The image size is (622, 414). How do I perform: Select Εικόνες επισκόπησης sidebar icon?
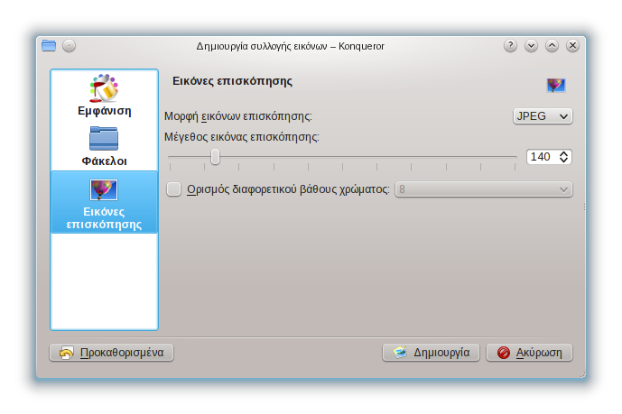coord(105,190)
